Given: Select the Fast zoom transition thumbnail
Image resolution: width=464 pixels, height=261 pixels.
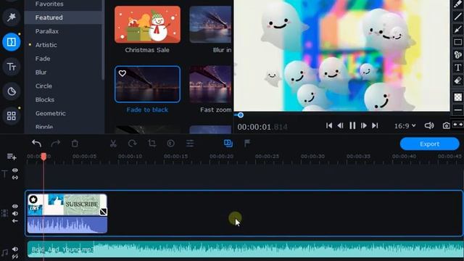Looking at the screenshot, I should pos(211,84).
